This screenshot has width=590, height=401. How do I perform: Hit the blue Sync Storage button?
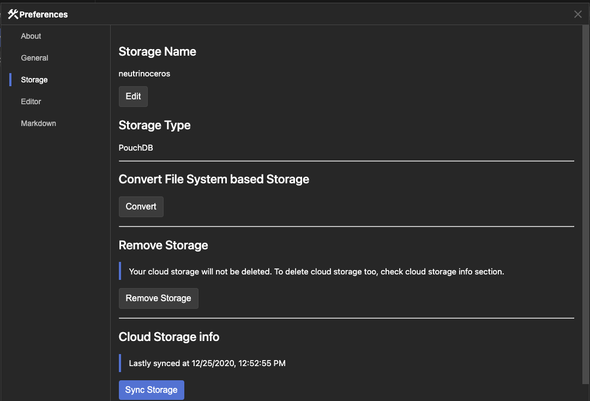click(151, 390)
